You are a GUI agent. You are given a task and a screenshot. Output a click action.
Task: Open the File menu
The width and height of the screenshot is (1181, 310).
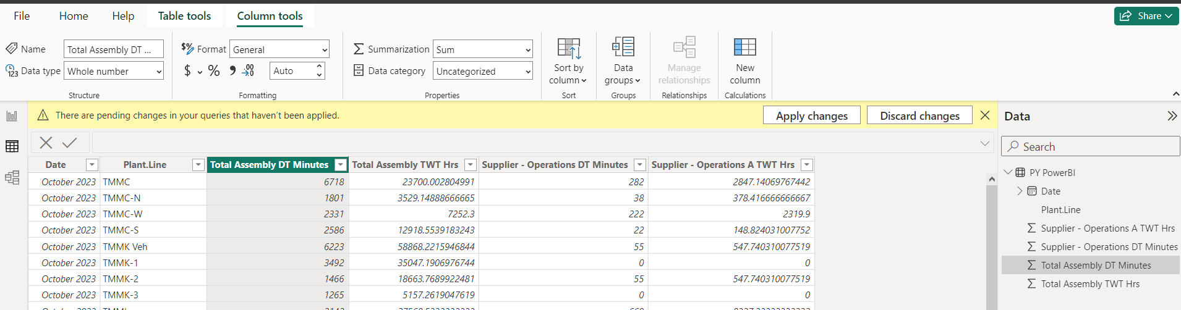coord(22,16)
